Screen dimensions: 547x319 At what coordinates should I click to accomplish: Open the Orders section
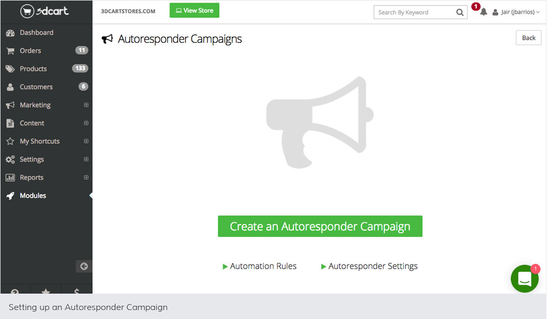click(x=30, y=51)
